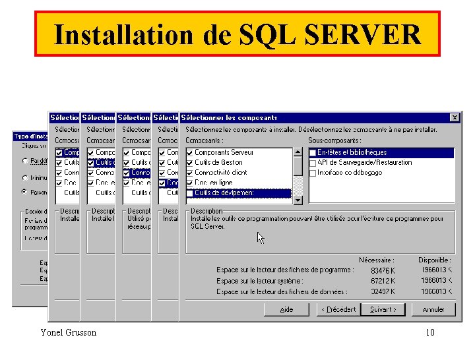Viewport: 475px width, 356px height.
Task: Go back with the Précédent button
Action: click(338, 309)
